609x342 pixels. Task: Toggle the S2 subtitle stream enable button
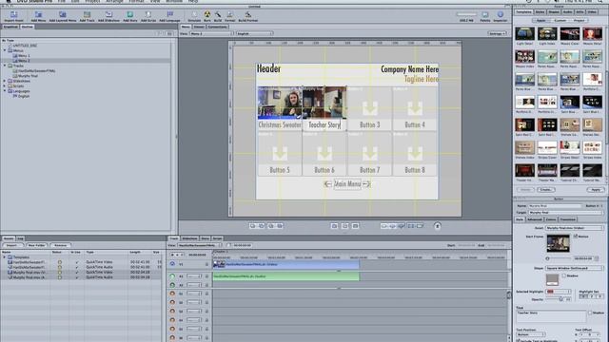point(172,302)
